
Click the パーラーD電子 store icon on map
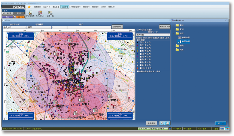tap(95, 110)
